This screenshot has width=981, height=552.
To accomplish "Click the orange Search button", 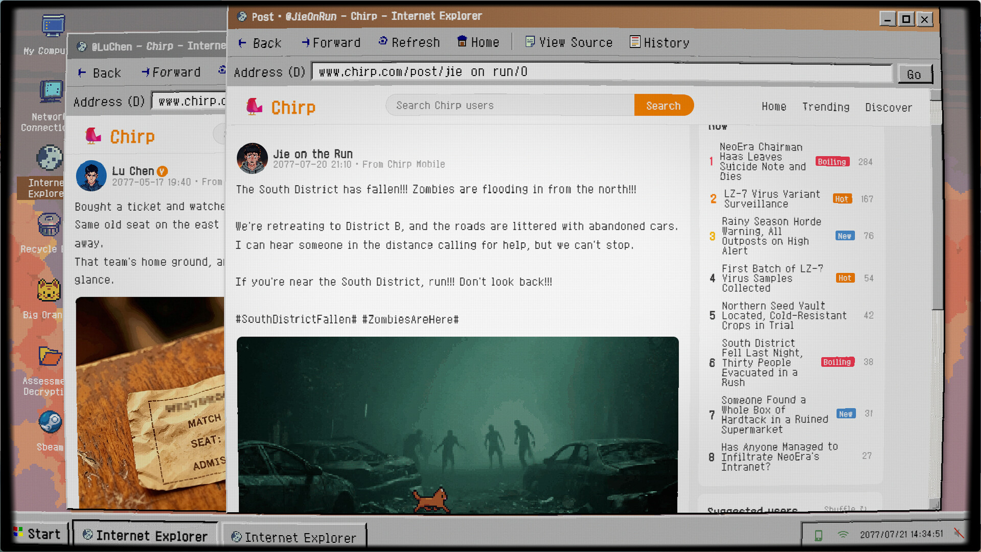I will (664, 105).
